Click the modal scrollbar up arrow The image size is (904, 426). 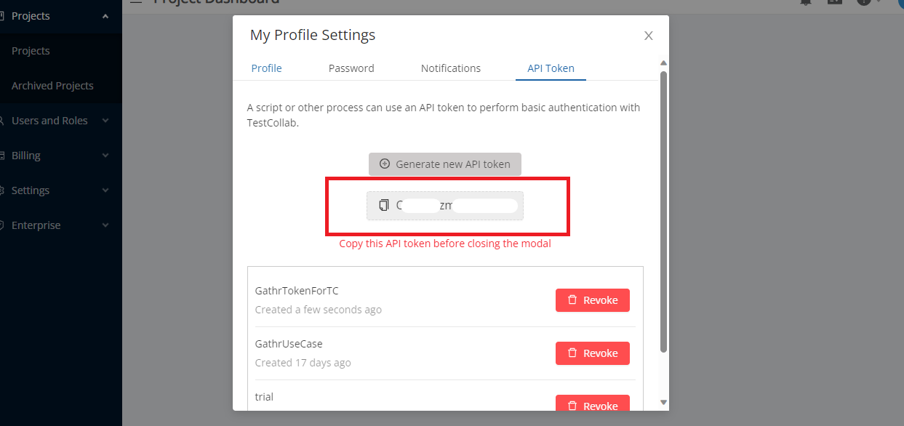pyautogui.click(x=663, y=63)
